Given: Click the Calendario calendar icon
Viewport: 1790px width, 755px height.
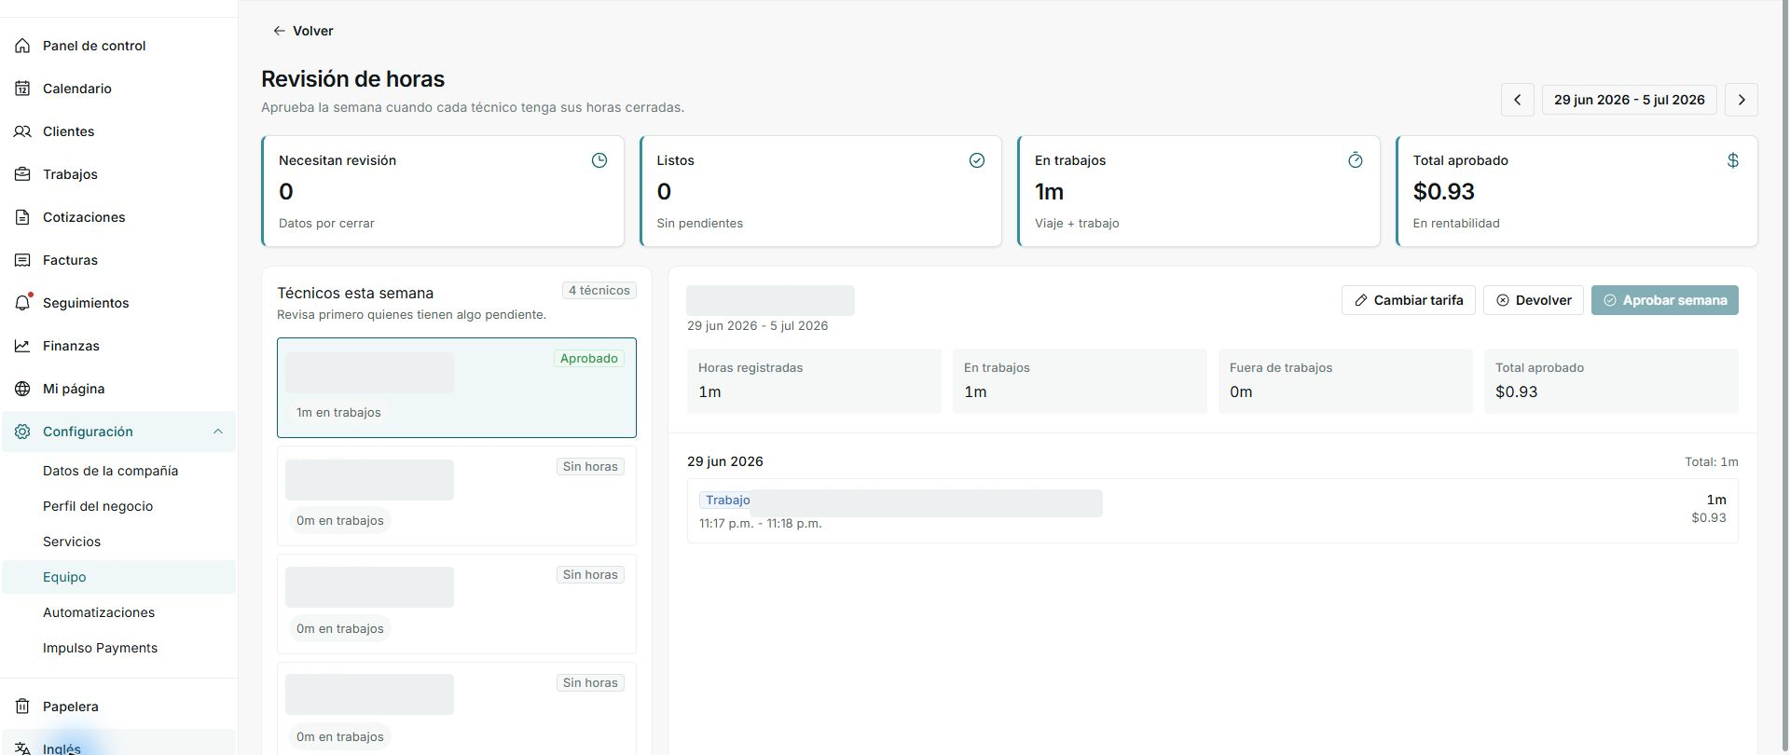Looking at the screenshot, I should coord(22,89).
